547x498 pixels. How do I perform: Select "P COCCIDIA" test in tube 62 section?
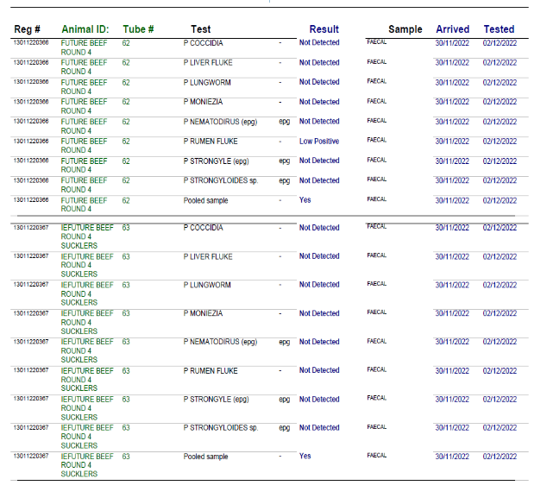(x=203, y=43)
